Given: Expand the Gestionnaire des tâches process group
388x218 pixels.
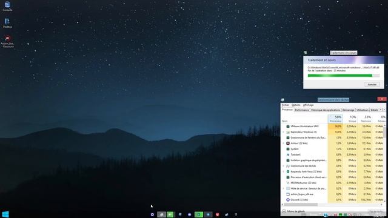Looking at the screenshot, I should [x=284, y=166].
